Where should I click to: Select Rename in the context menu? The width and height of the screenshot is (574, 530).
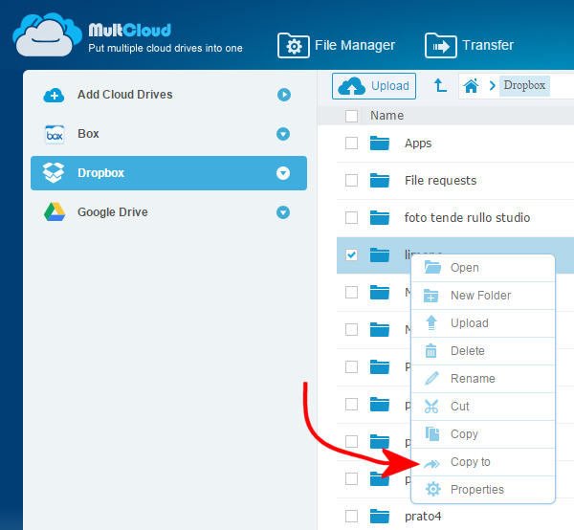pos(473,379)
